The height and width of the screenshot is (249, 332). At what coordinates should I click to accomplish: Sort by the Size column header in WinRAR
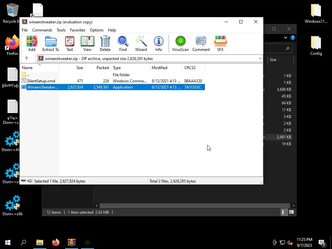coord(72,68)
